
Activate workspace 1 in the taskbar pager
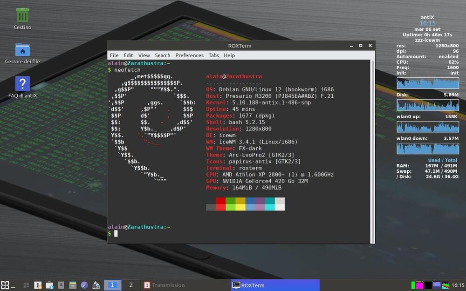(x=112, y=285)
